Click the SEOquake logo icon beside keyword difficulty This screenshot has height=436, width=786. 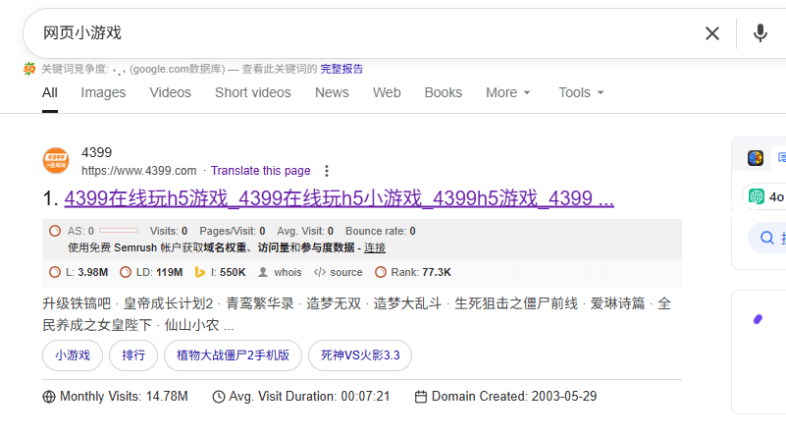tap(29, 69)
